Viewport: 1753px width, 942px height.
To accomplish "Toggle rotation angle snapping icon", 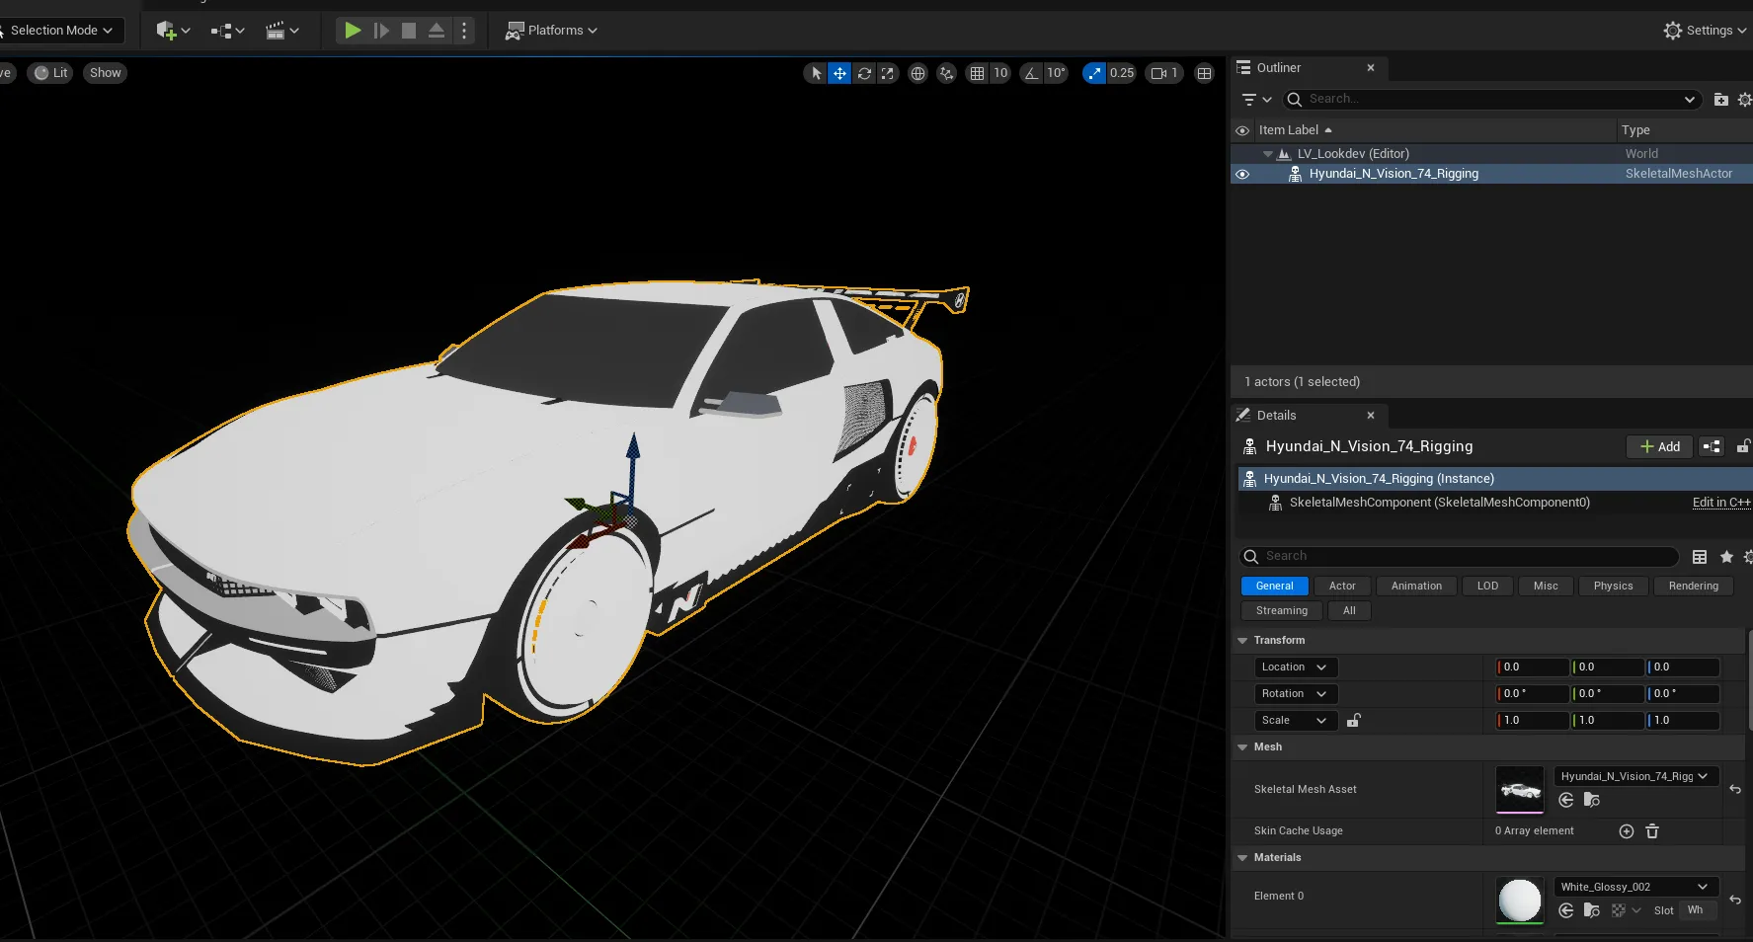I will click(x=1031, y=73).
